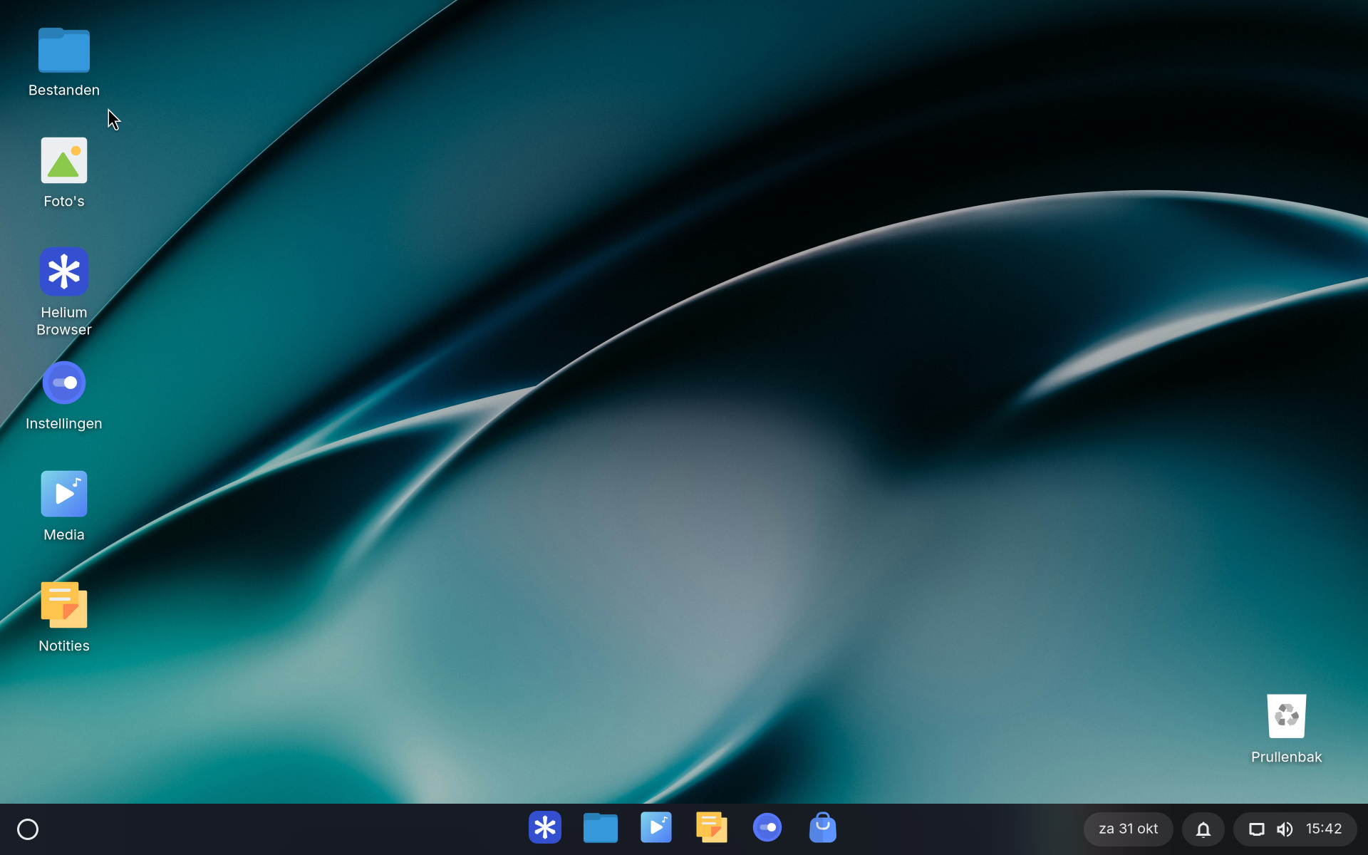Open the Prullenbak trash icon
Screen dimensions: 1368x855
point(1287,716)
